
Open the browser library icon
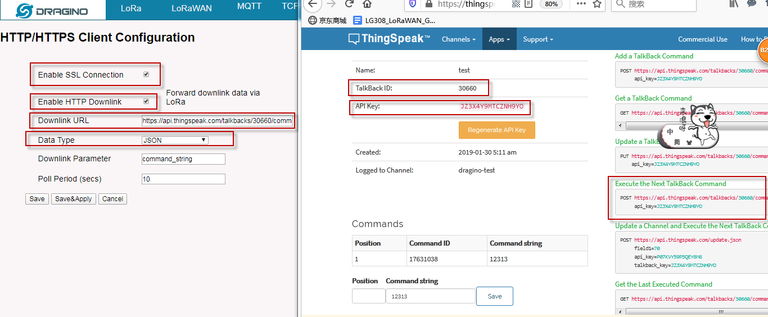tap(734, 3)
